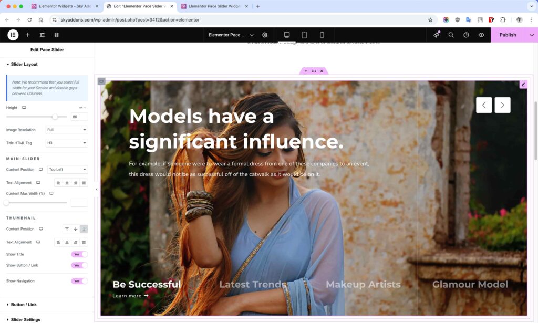
Task: Go to previous slide arrow
Action: pos(484,105)
